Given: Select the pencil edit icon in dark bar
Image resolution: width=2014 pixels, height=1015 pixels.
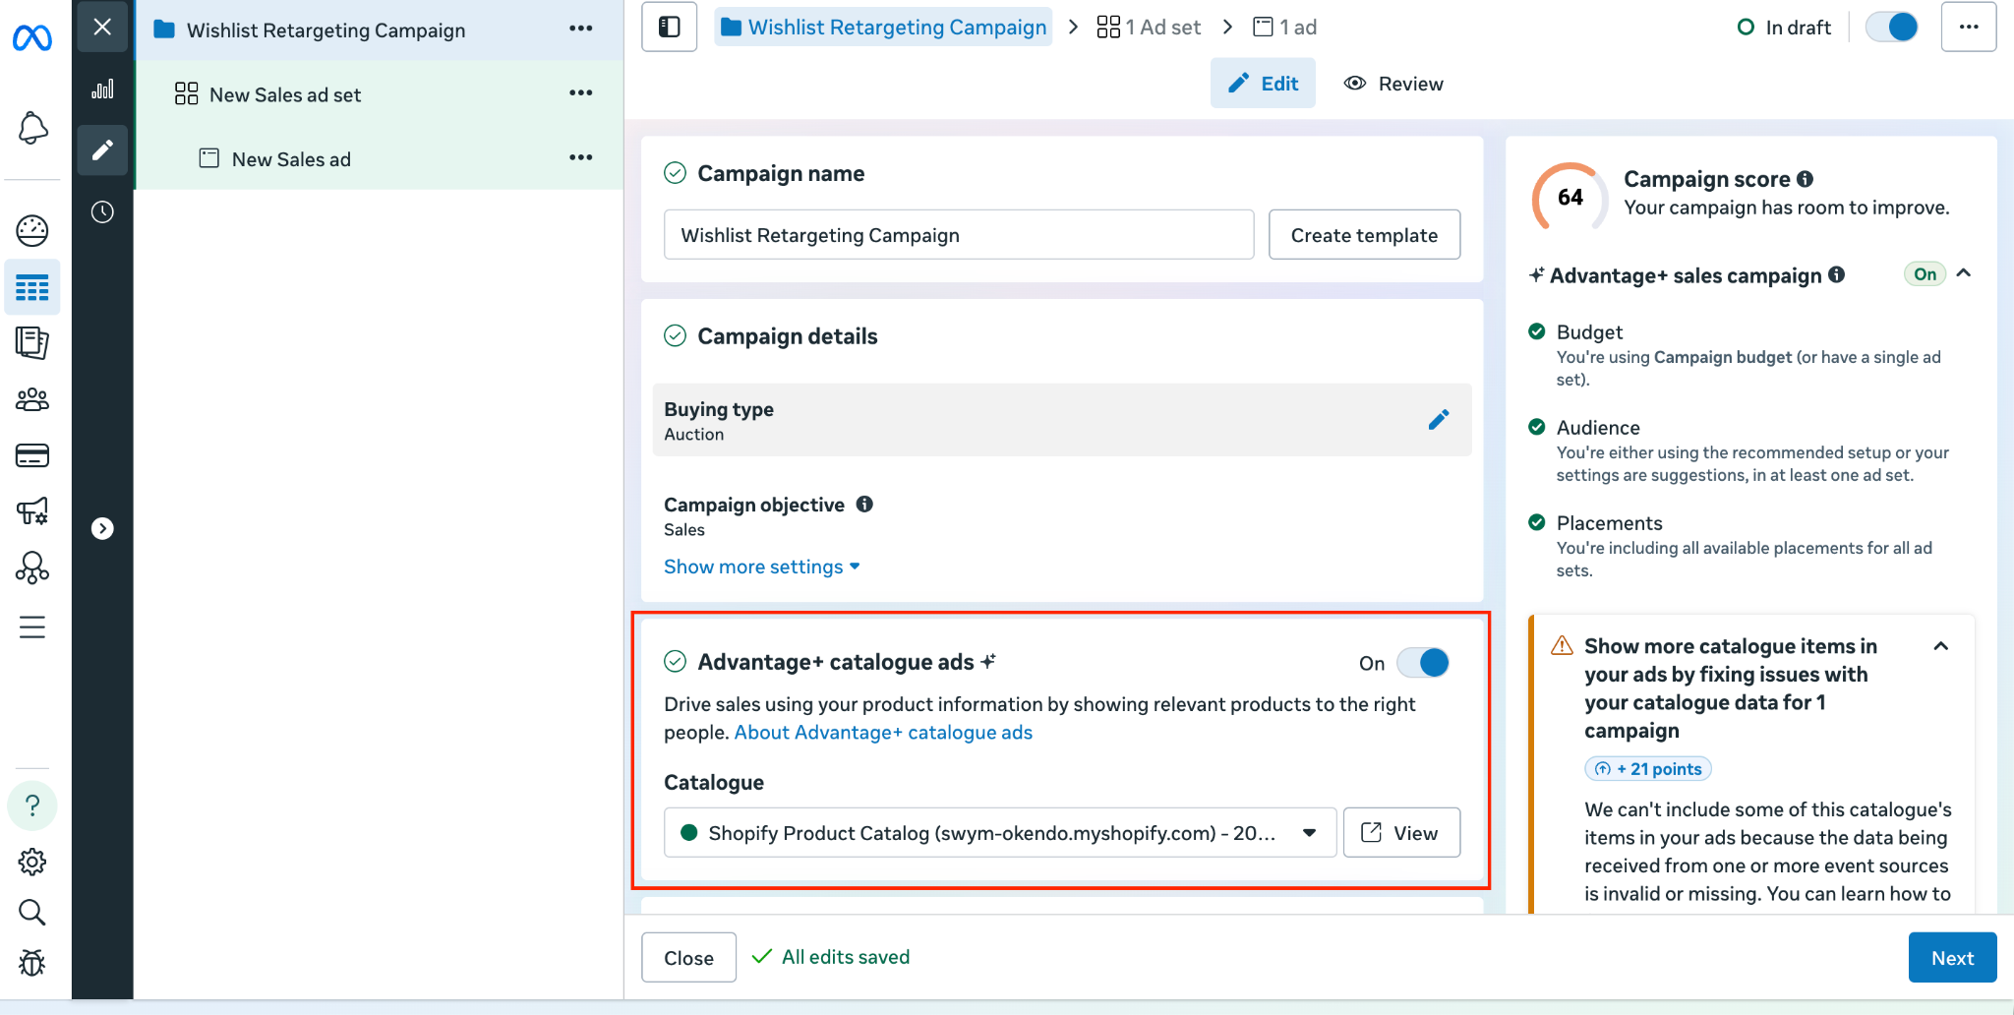Looking at the screenshot, I should click(x=102, y=149).
